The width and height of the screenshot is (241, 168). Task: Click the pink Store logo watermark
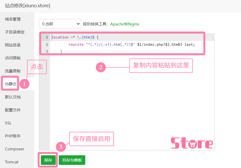tap(192, 143)
